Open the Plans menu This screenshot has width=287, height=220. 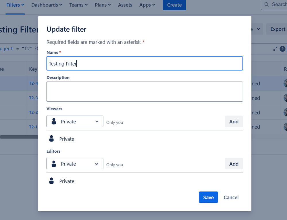[103, 5]
